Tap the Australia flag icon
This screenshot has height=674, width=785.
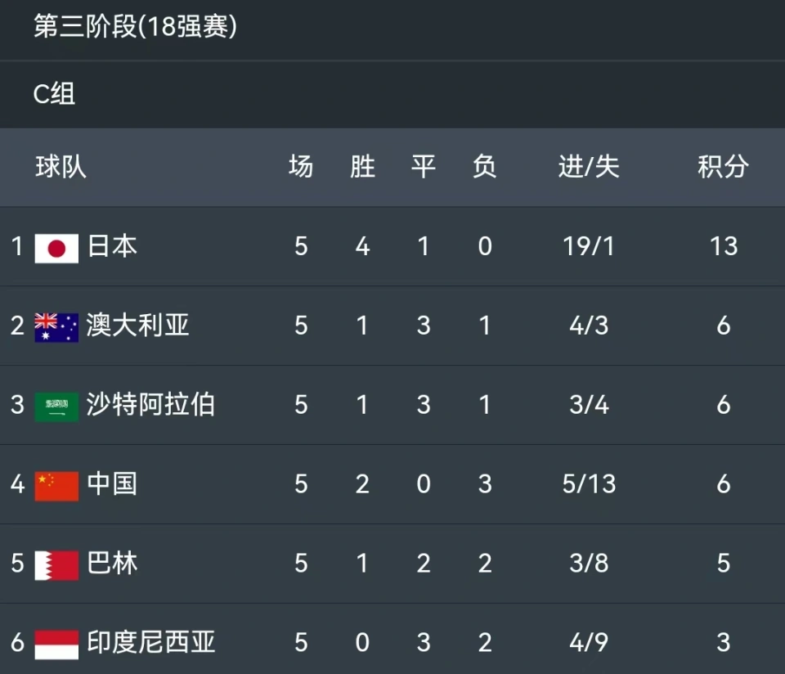(x=56, y=327)
